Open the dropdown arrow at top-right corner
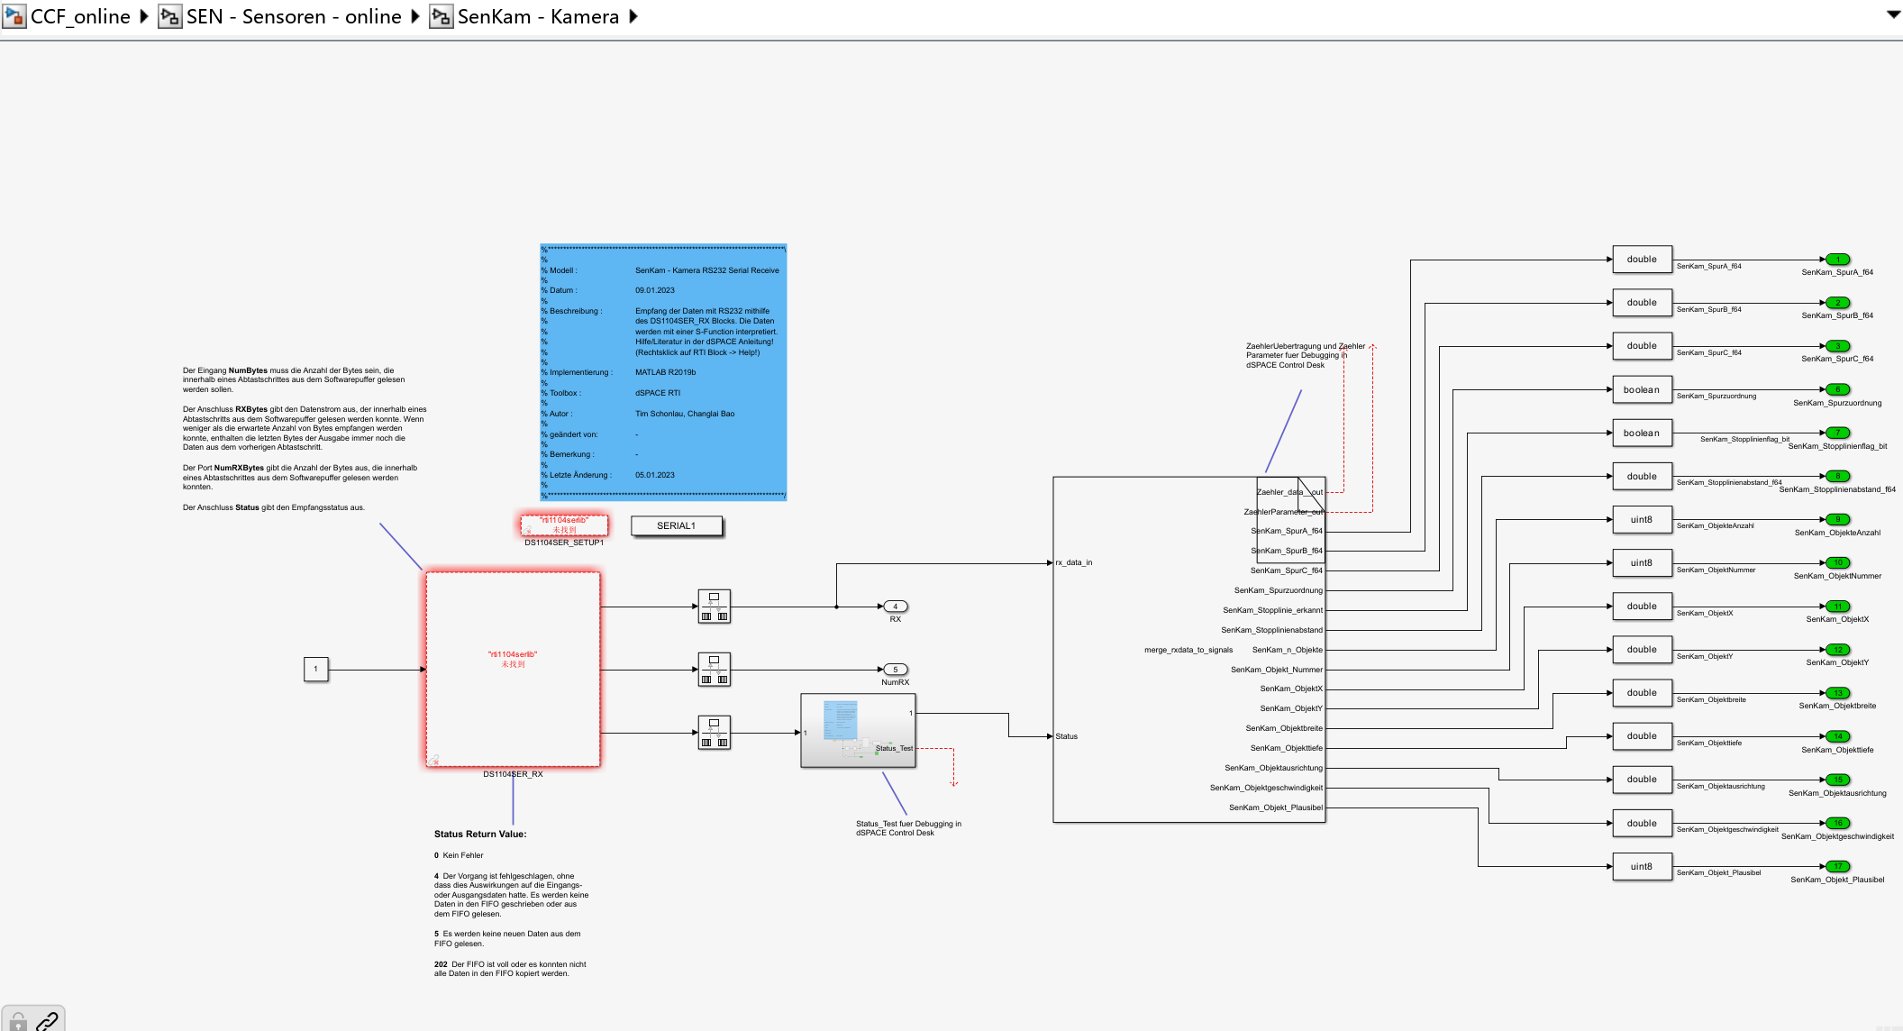 point(1893,14)
